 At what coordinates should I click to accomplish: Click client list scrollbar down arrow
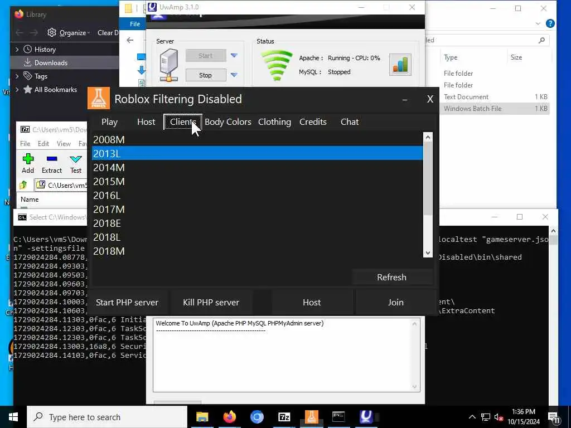[428, 253]
